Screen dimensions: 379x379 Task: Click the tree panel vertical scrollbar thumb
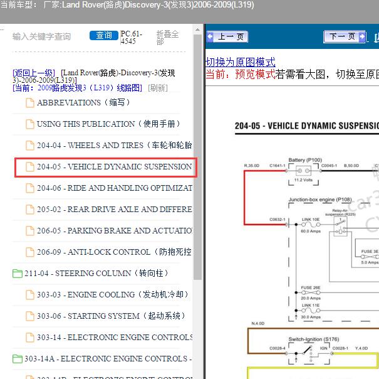197,157
